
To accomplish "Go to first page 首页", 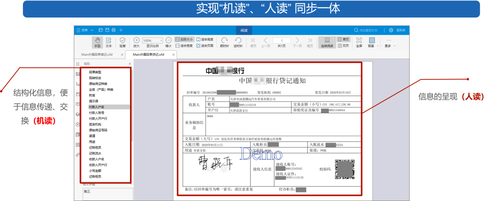I will tap(253, 42).
